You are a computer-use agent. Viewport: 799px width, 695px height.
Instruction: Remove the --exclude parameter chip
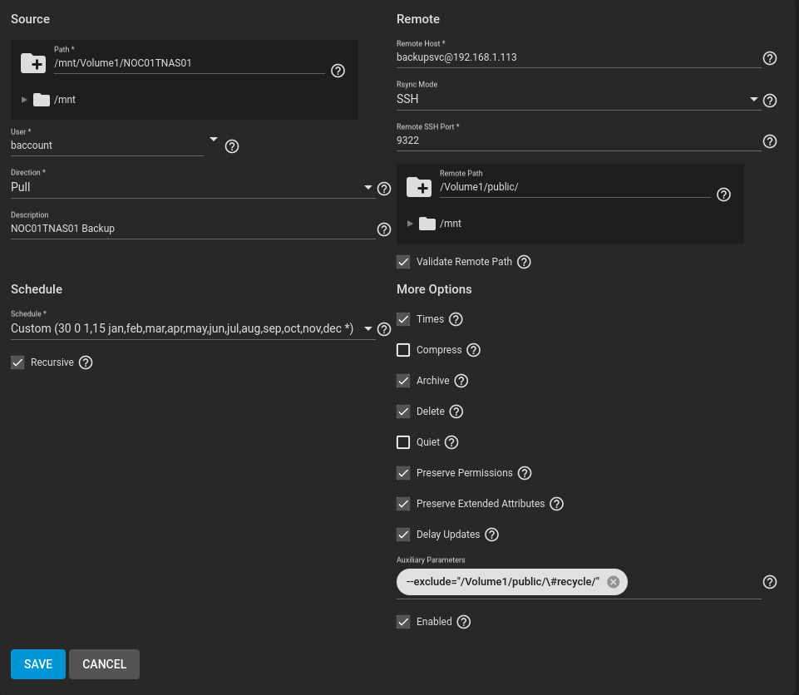pos(613,581)
